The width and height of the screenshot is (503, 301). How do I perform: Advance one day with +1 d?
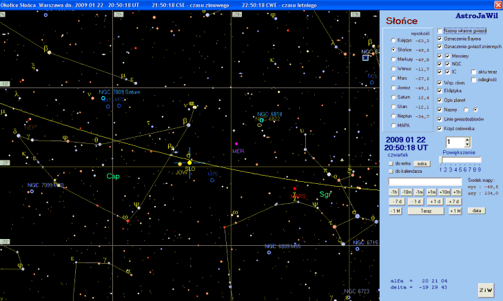pos(435,202)
